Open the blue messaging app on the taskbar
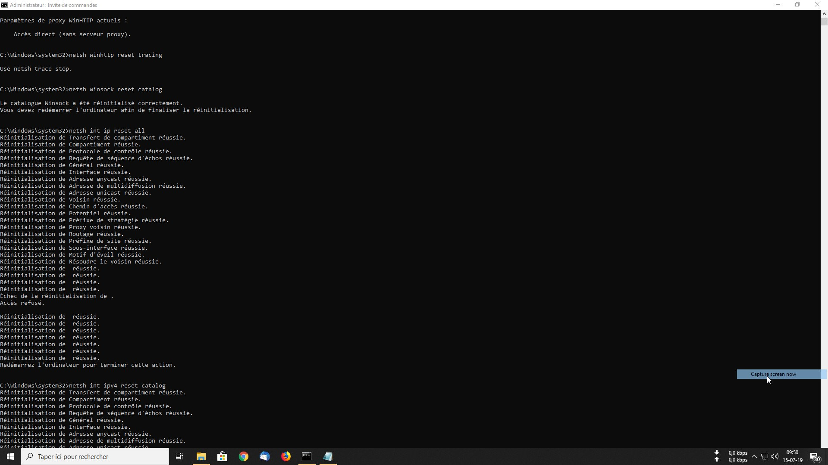 point(265,456)
